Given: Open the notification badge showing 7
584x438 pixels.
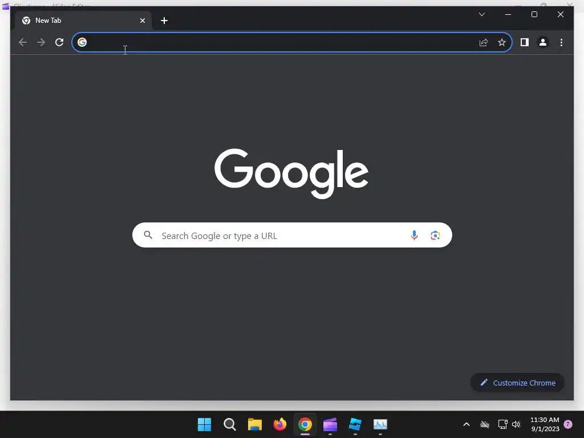Looking at the screenshot, I should point(568,424).
